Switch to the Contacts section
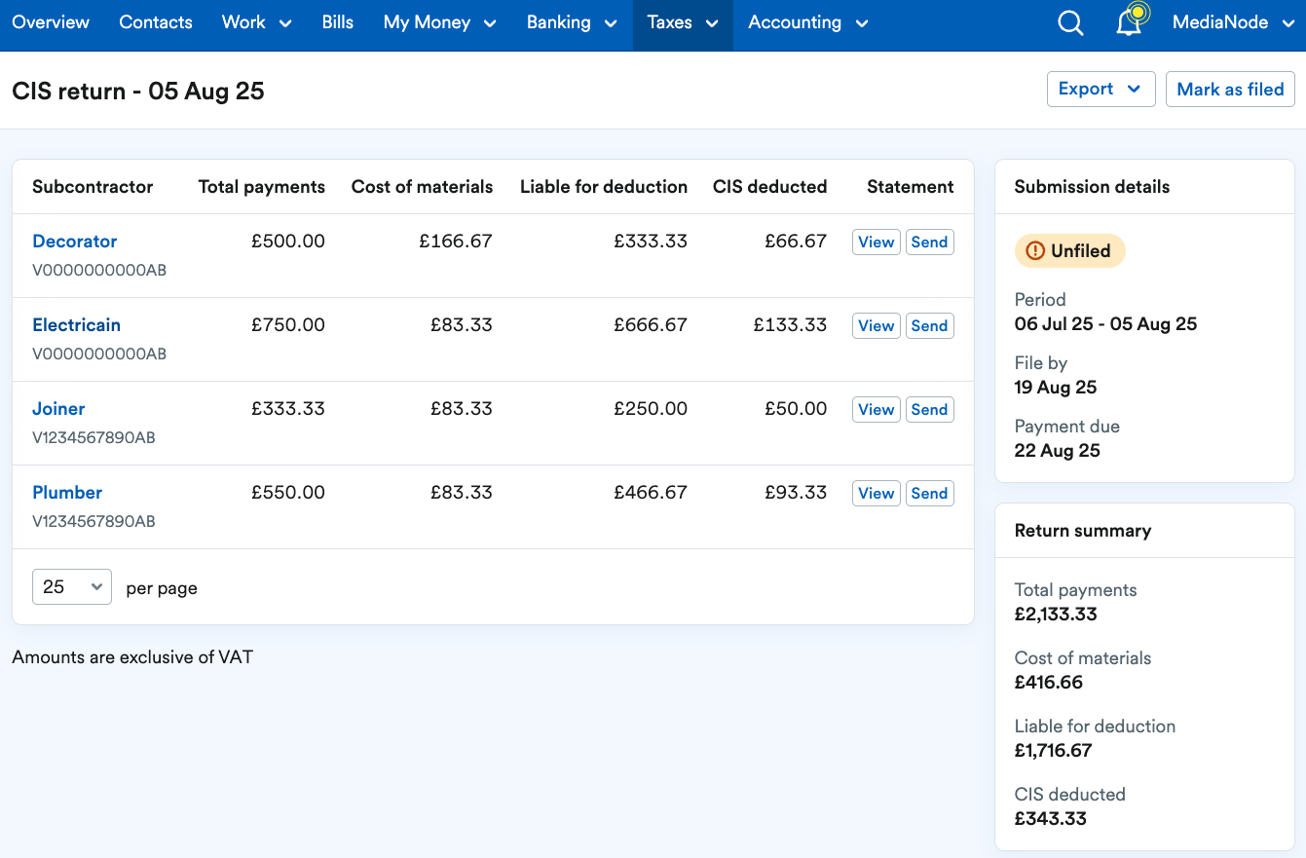The height and width of the screenshot is (858, 1306). pyautogui.click(x=155, y=21)
